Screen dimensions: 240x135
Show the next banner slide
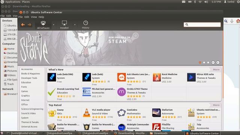click(218, 63)
